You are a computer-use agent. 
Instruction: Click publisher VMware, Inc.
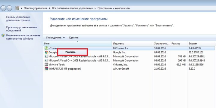point(120,64)
